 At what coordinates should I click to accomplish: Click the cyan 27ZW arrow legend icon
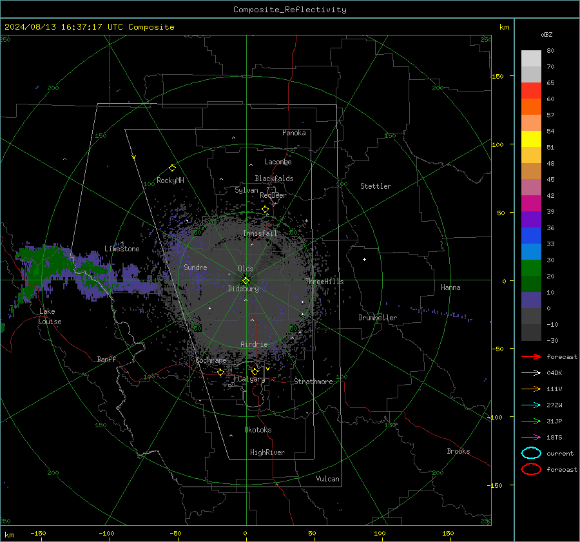(x=531, y=405)
